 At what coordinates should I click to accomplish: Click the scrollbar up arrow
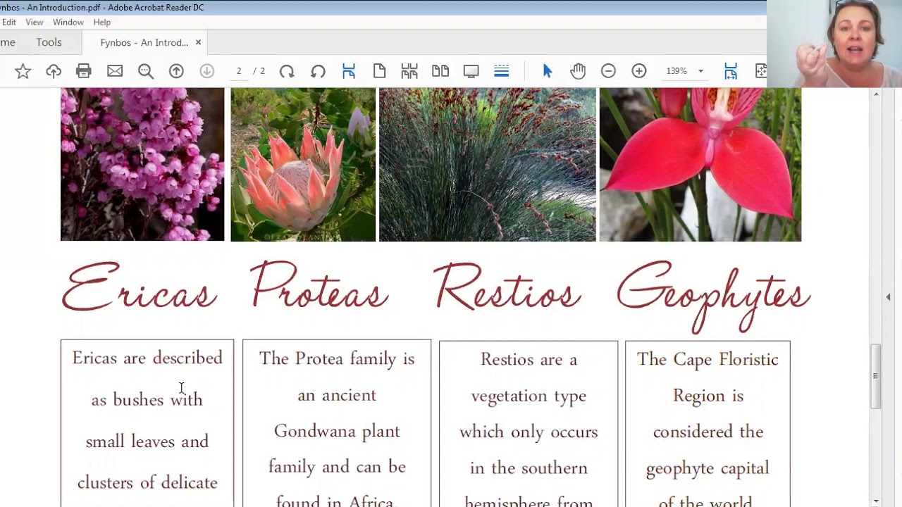pyautogui.click(x=876, y=94)
